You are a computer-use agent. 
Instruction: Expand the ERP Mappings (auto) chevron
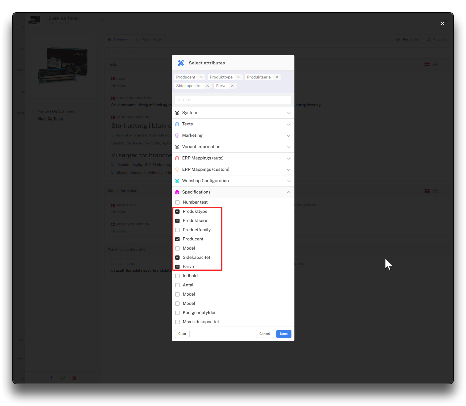[x=288, y=159]
